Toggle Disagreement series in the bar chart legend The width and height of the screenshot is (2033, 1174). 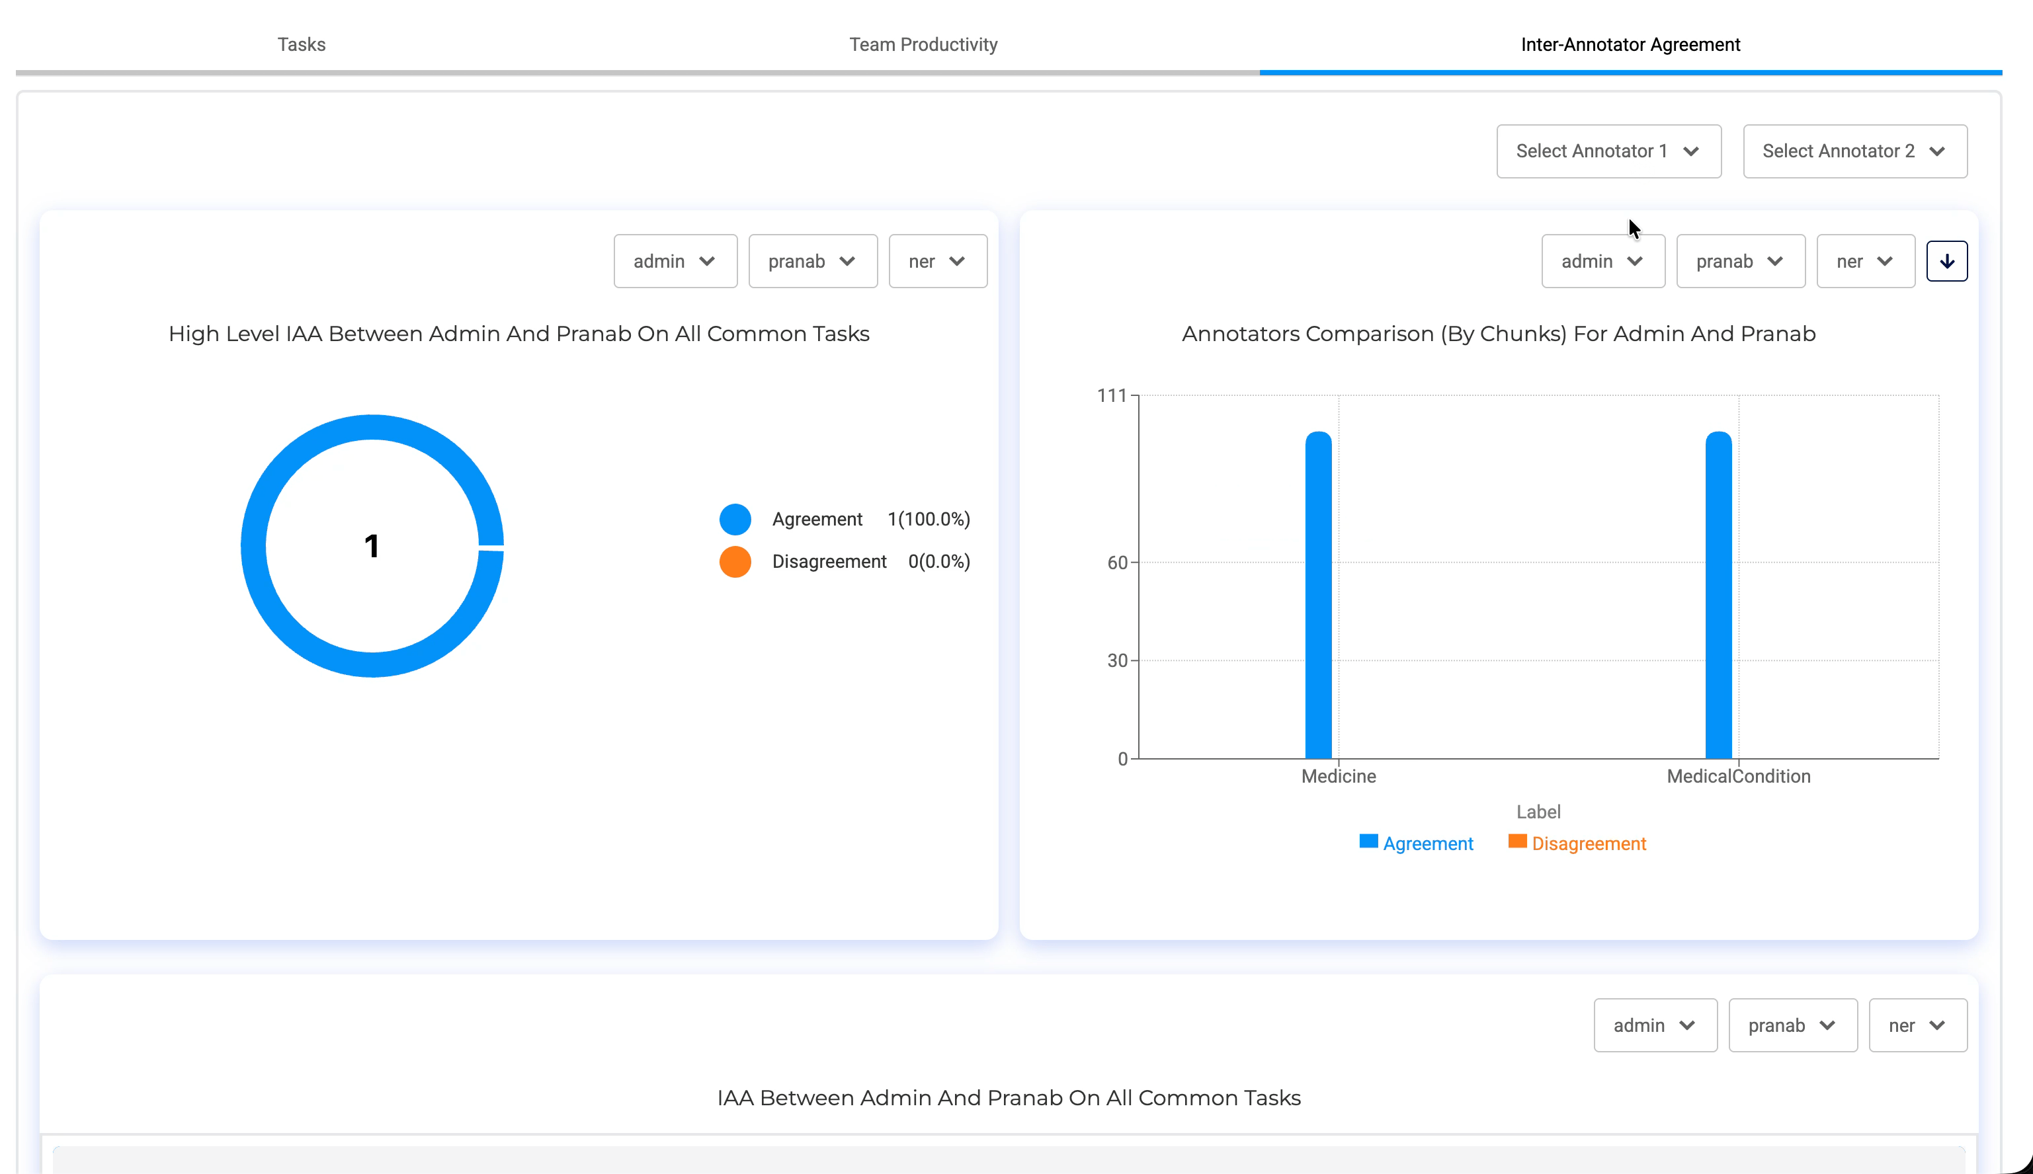1577,843
